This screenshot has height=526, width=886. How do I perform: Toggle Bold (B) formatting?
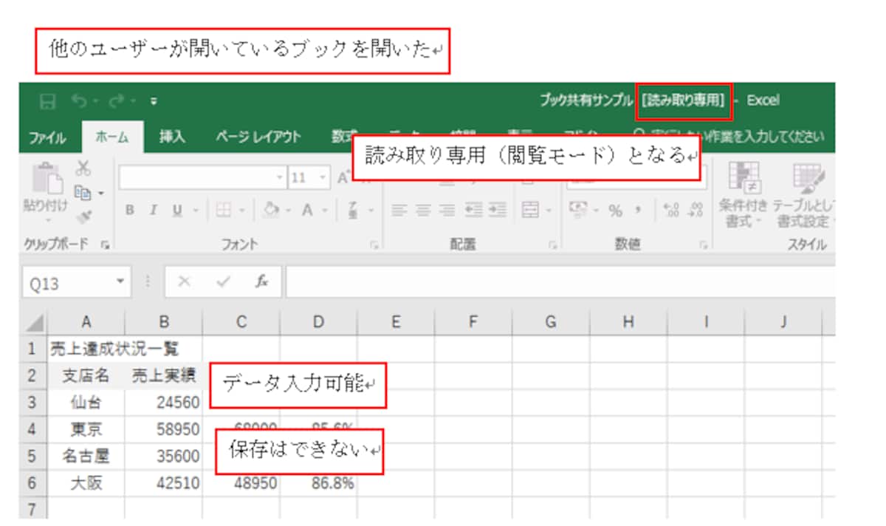coord(130,211)
